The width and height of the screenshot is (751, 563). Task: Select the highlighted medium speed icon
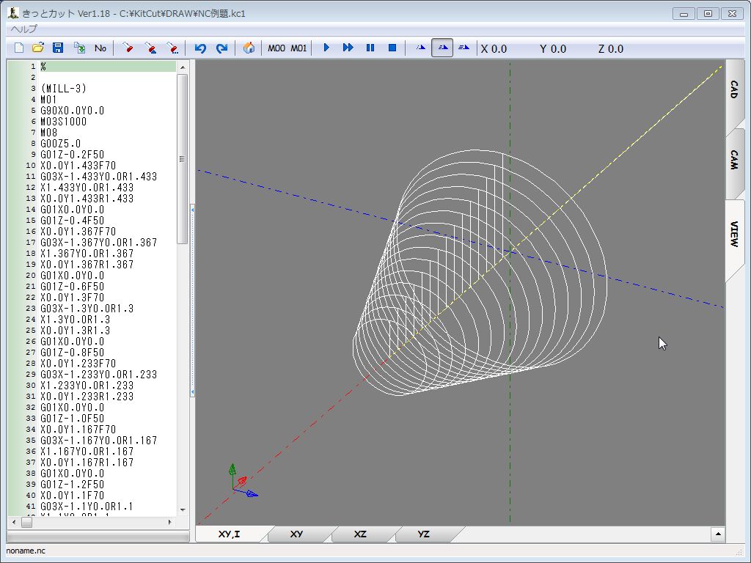click(442, 48)
